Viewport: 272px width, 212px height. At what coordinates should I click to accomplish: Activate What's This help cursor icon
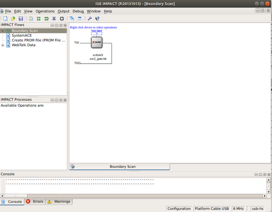point(97,18)
